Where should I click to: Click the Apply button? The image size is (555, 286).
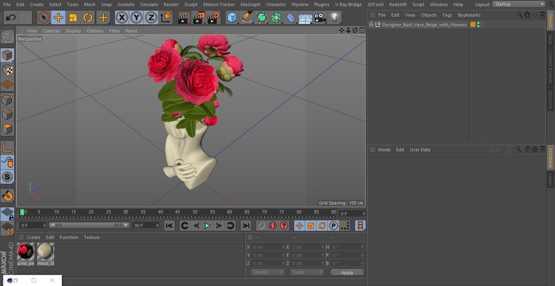click(x=347, y=273)
